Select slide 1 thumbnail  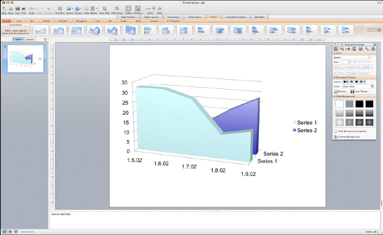(x=24, y=59)
